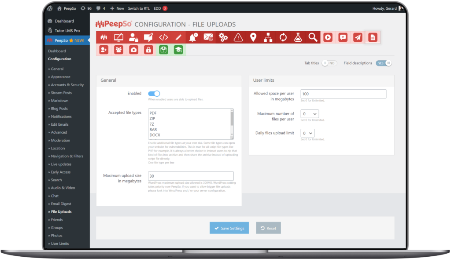Go to User Limits submenu link
This screenshot has height=262, width=451.
pos(59,244)
